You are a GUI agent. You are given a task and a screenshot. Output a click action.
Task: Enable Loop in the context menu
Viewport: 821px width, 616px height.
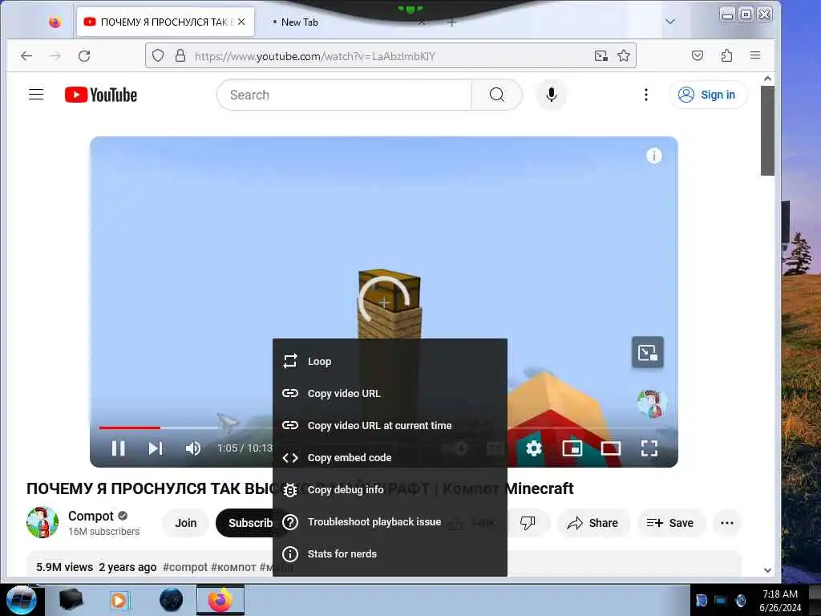pos(390,362)
